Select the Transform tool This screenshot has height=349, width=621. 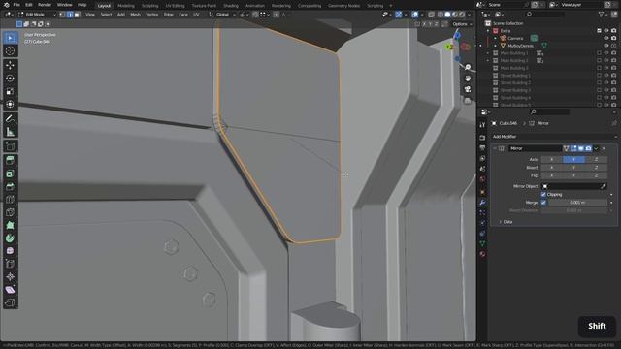point(10,104)
